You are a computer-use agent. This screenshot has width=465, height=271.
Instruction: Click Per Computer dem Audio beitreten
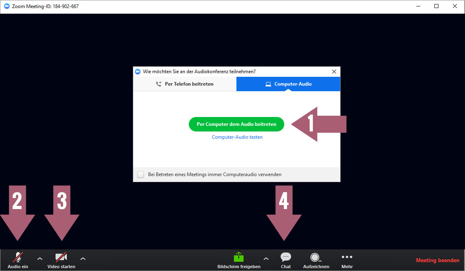236,124
